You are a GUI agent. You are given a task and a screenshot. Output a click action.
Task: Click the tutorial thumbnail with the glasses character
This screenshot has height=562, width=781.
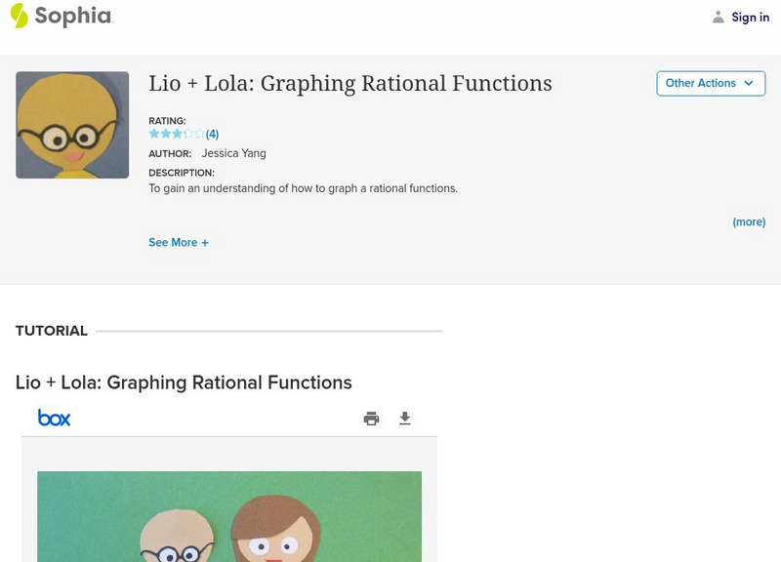click(72, 125)
